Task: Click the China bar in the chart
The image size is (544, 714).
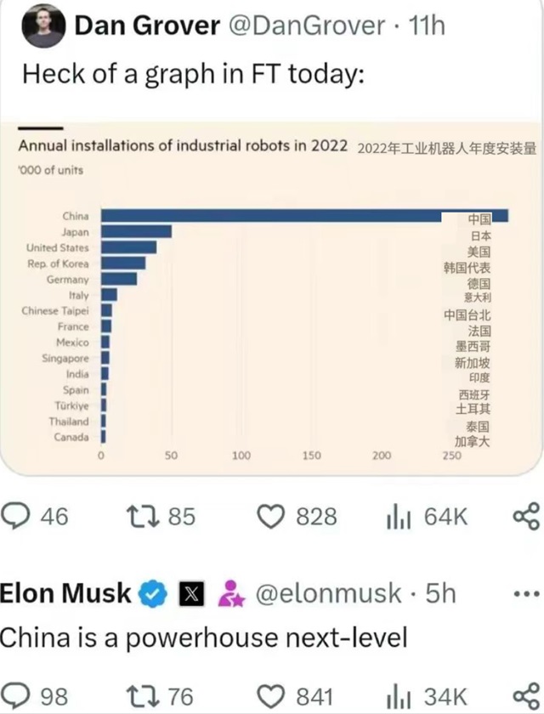Action: [304, 216]
